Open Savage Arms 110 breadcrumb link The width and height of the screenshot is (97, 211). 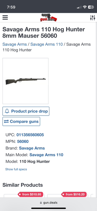click(x=47, y=44)
